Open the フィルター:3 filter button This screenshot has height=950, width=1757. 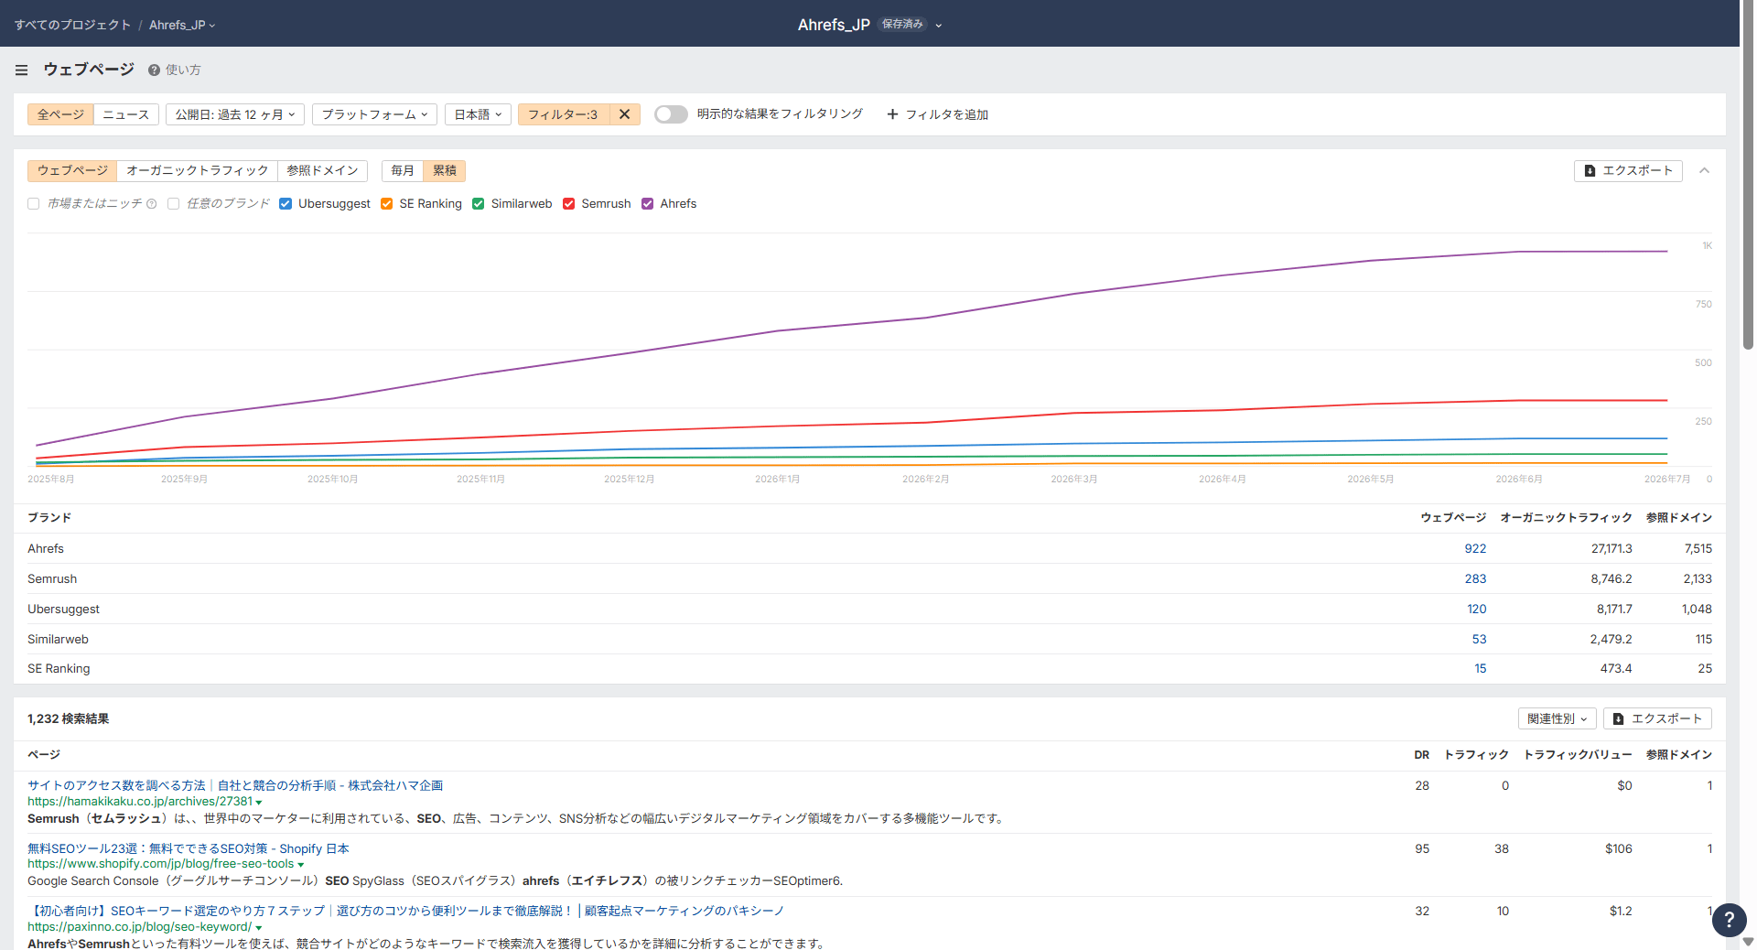[563, 114]
